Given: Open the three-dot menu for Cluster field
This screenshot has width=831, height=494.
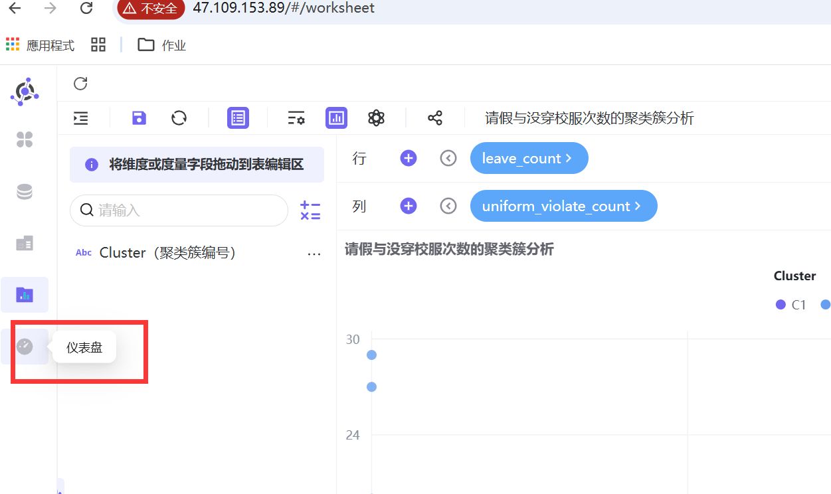Looking at the screenshot, I should point(314,254).
